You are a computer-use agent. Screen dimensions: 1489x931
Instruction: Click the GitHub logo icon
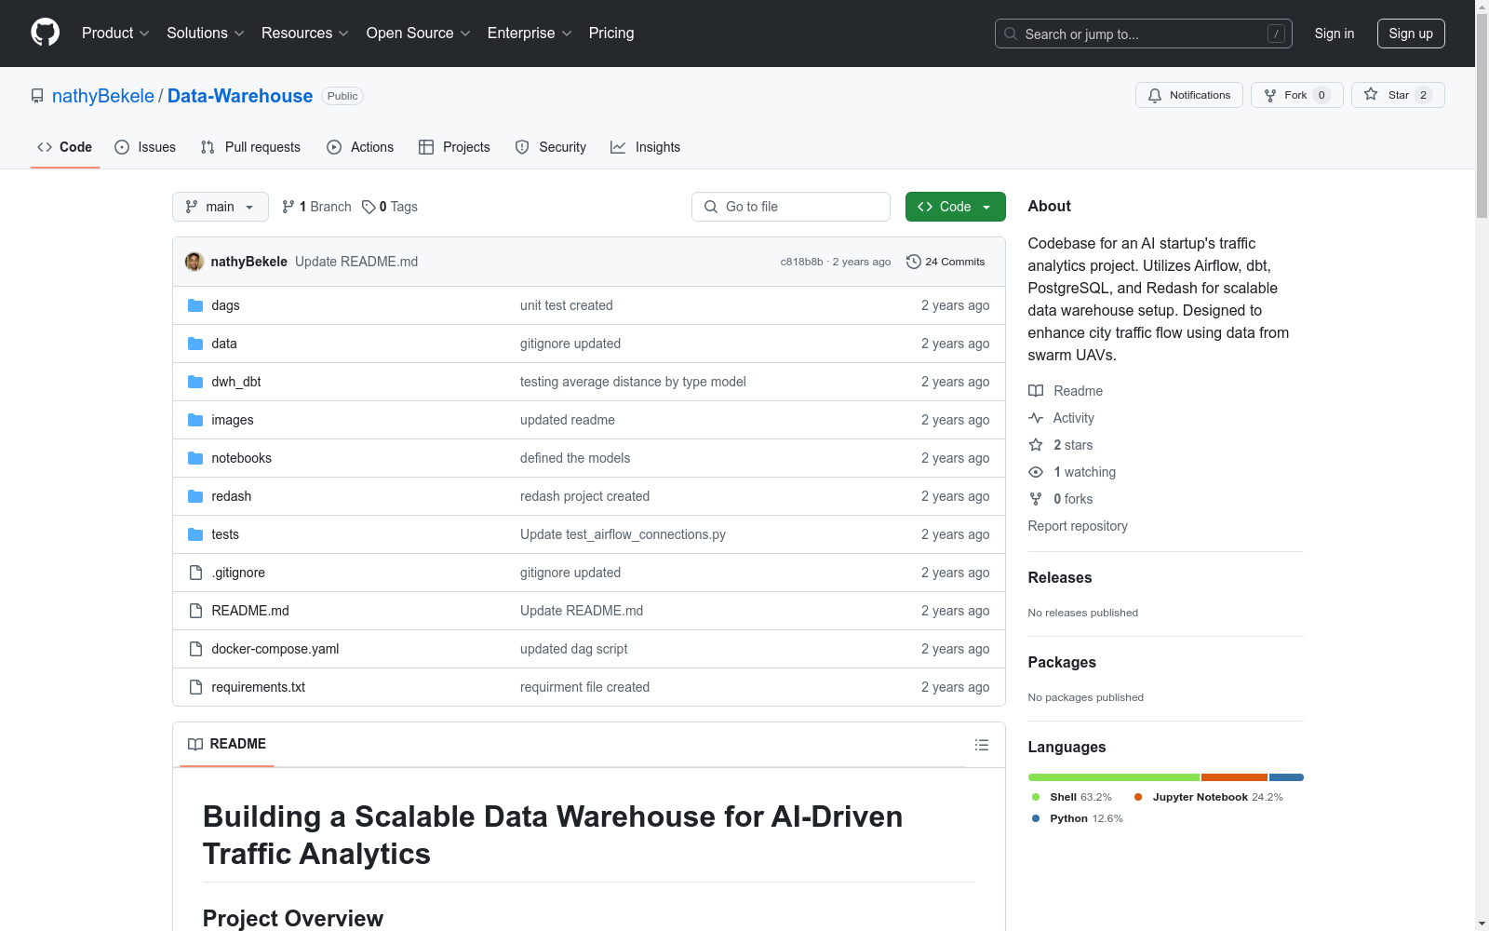point(45,33)
